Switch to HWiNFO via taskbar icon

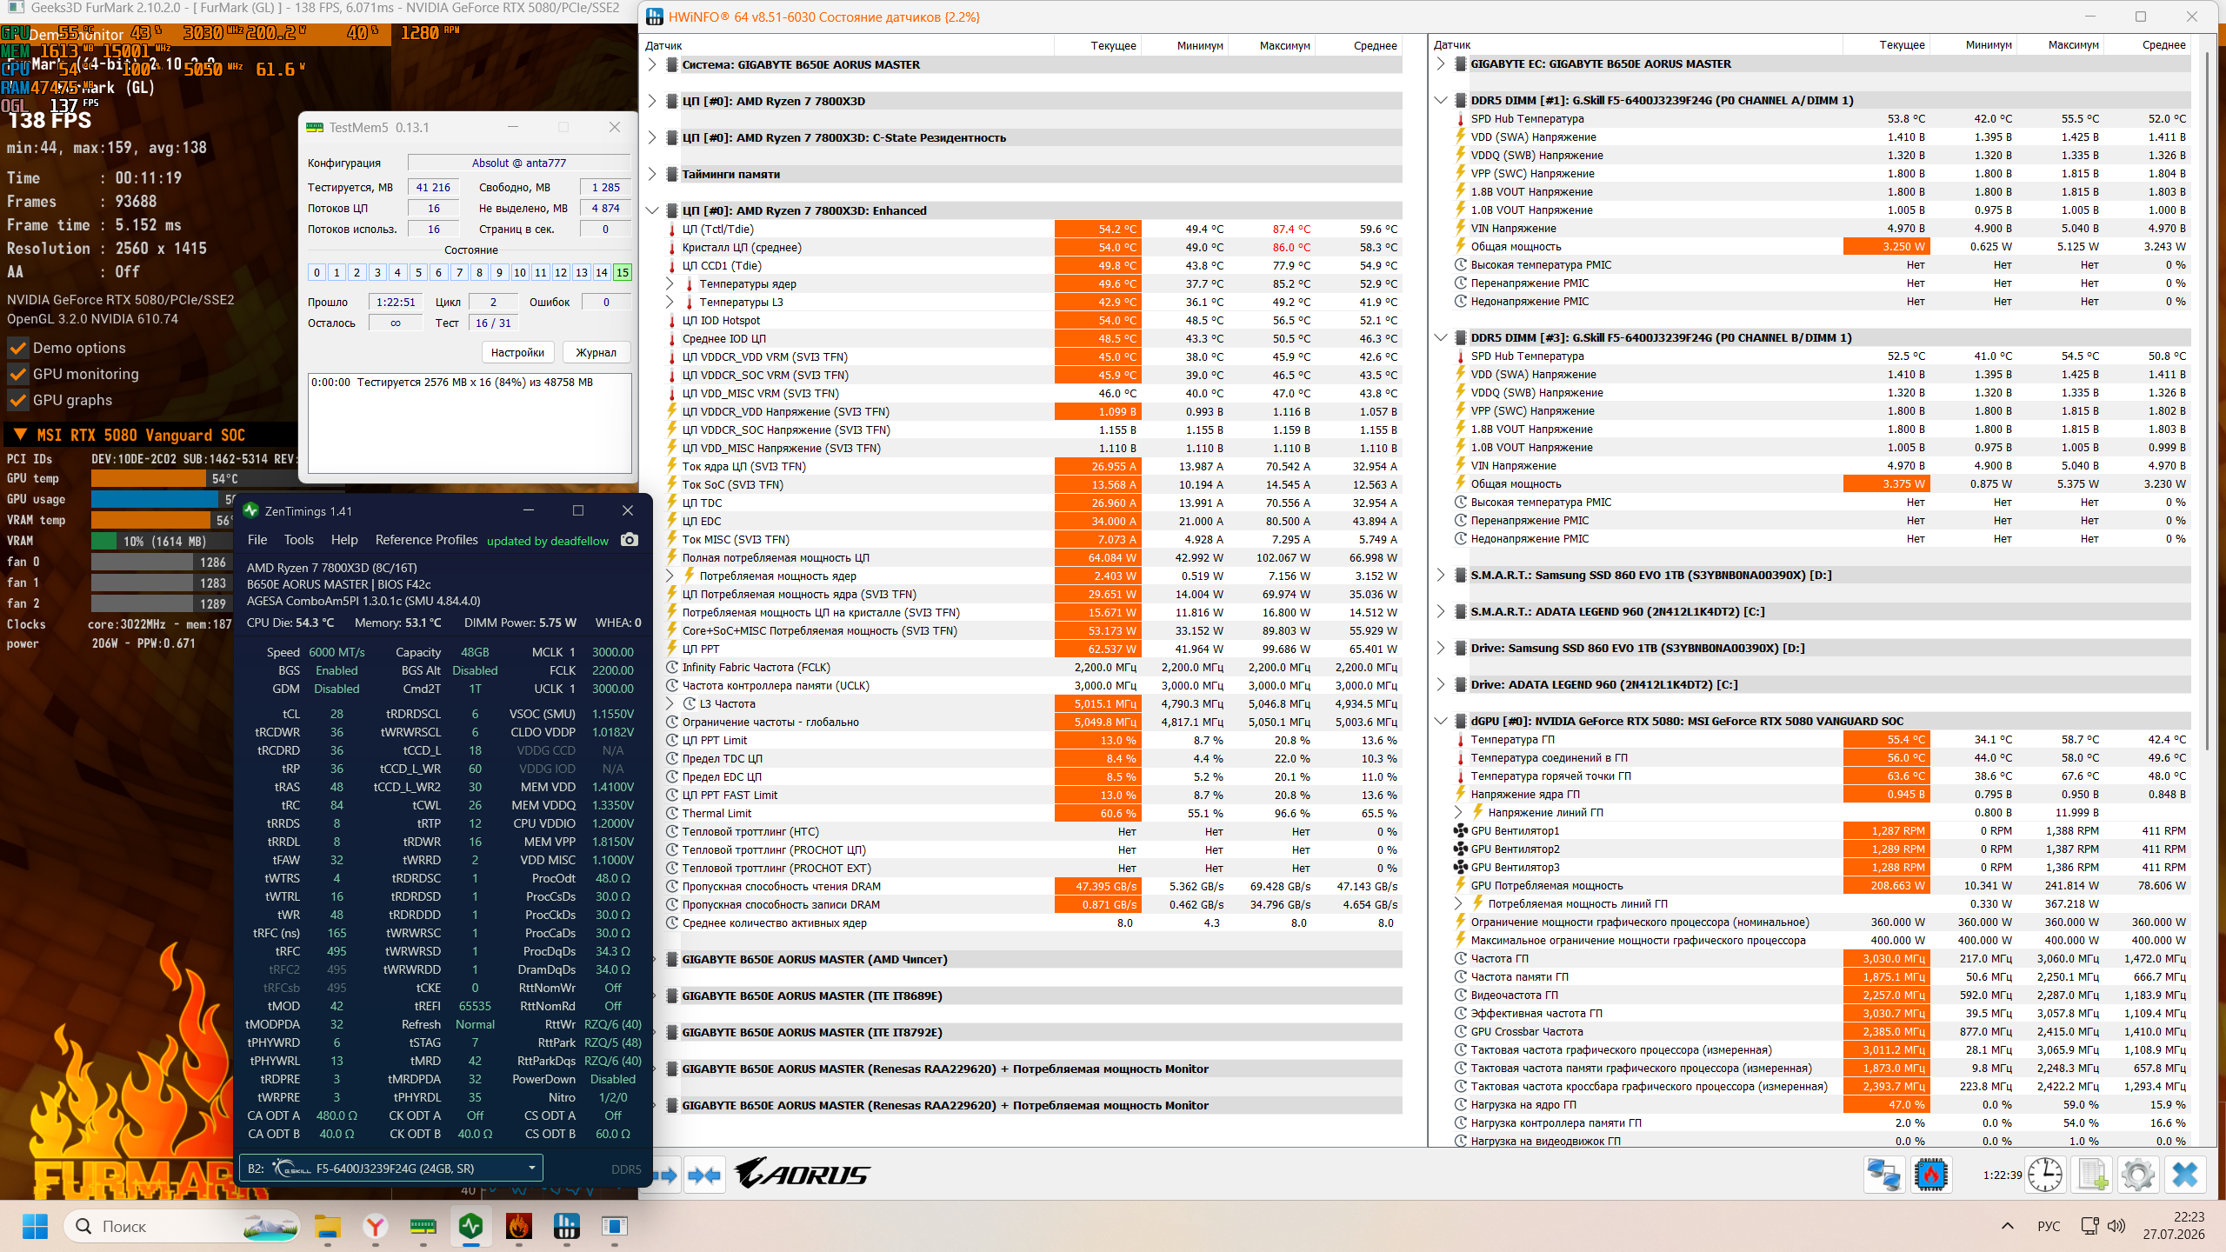(566, 1226)
